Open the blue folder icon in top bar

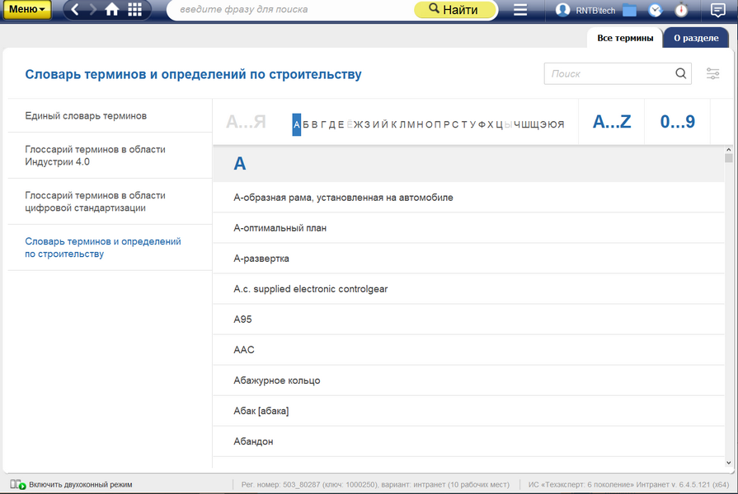click(x=630, y=10)
